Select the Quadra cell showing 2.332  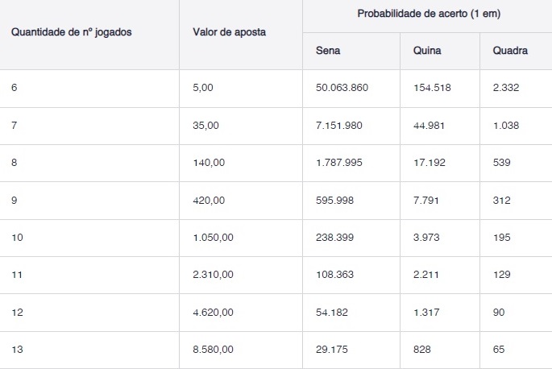click(x=505, y=88)
